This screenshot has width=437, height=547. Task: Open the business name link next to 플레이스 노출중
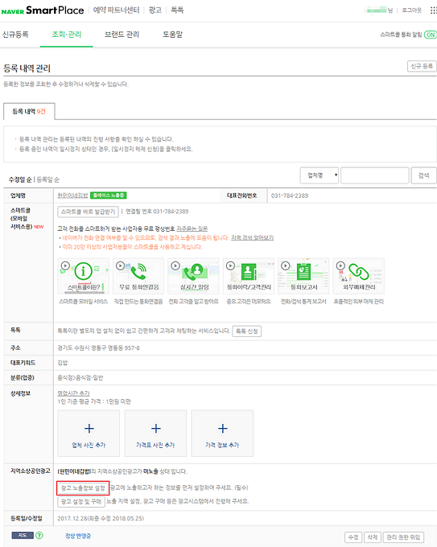click(x=72, y=195)
